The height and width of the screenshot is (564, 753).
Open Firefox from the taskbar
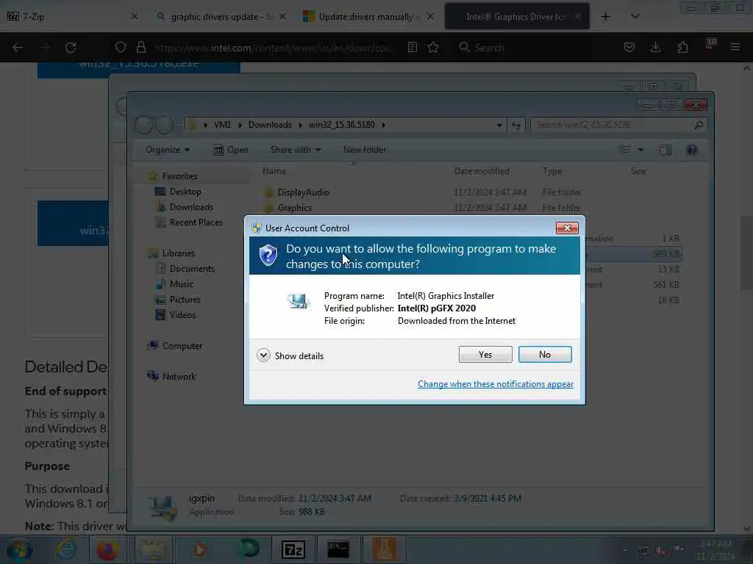[x=107, y=550]
